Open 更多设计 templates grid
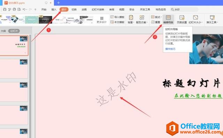The width and height of the screenshot is (223, 138). (x=101, y=20)
